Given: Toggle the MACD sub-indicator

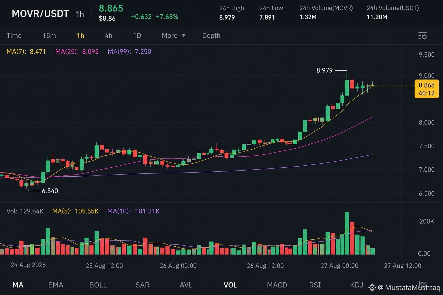Looking at the screenshot, I should 277,285.
